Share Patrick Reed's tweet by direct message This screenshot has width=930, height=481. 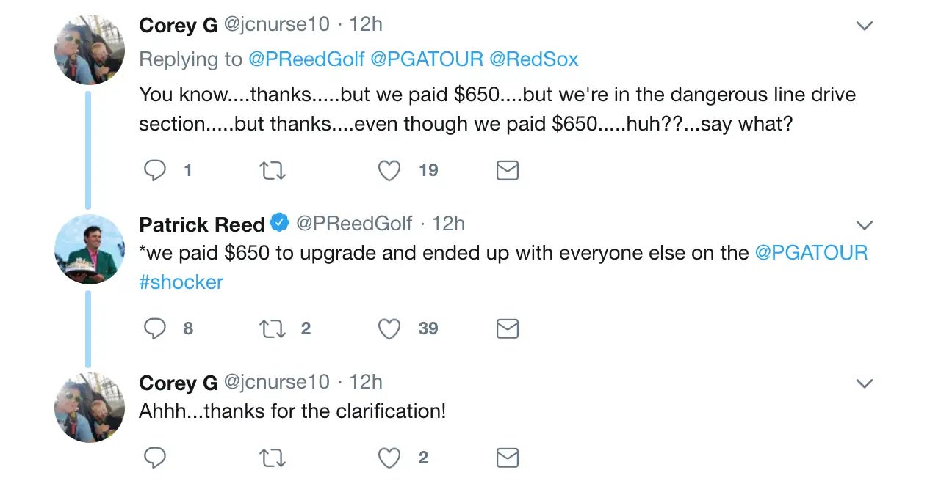(508, 328)
